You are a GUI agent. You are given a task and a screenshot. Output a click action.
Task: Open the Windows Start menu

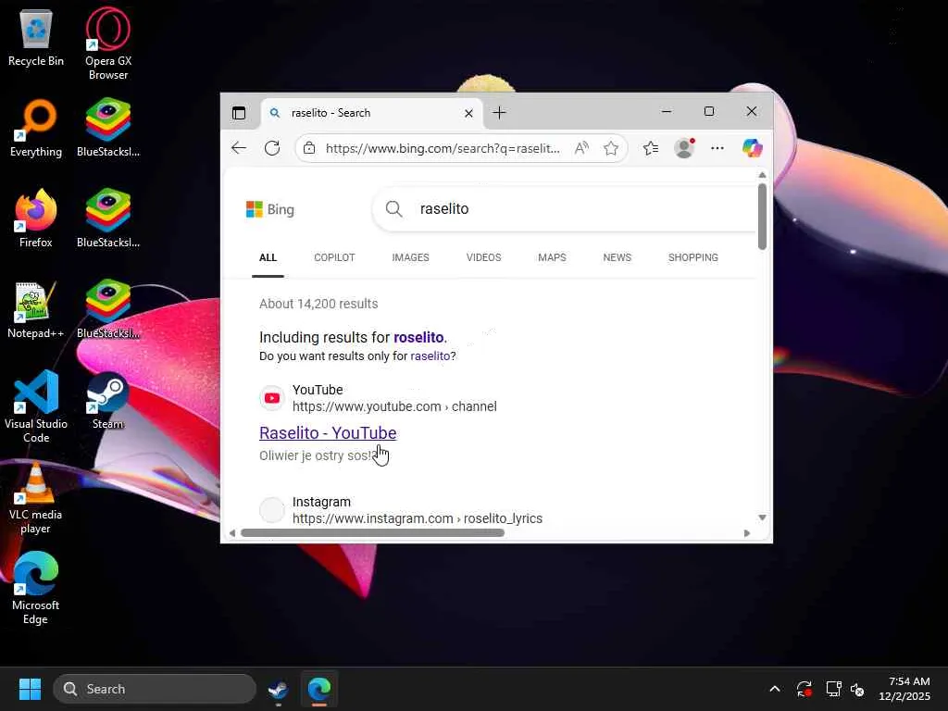(x=30, y=689)
